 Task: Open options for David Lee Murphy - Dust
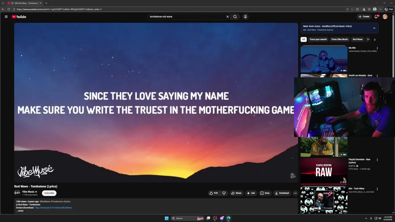pos(377,76)
